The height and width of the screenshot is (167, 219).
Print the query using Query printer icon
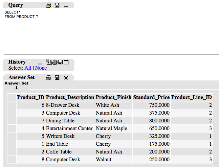pyautogui.click(x=48, y=5)
